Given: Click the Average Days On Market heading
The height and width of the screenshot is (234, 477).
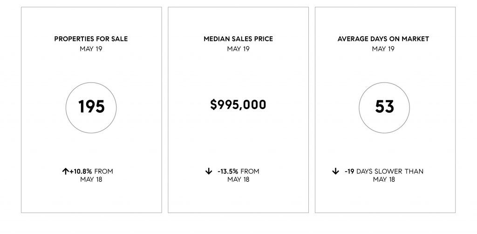Looking at the screenshot, I should tap(383, 39).
